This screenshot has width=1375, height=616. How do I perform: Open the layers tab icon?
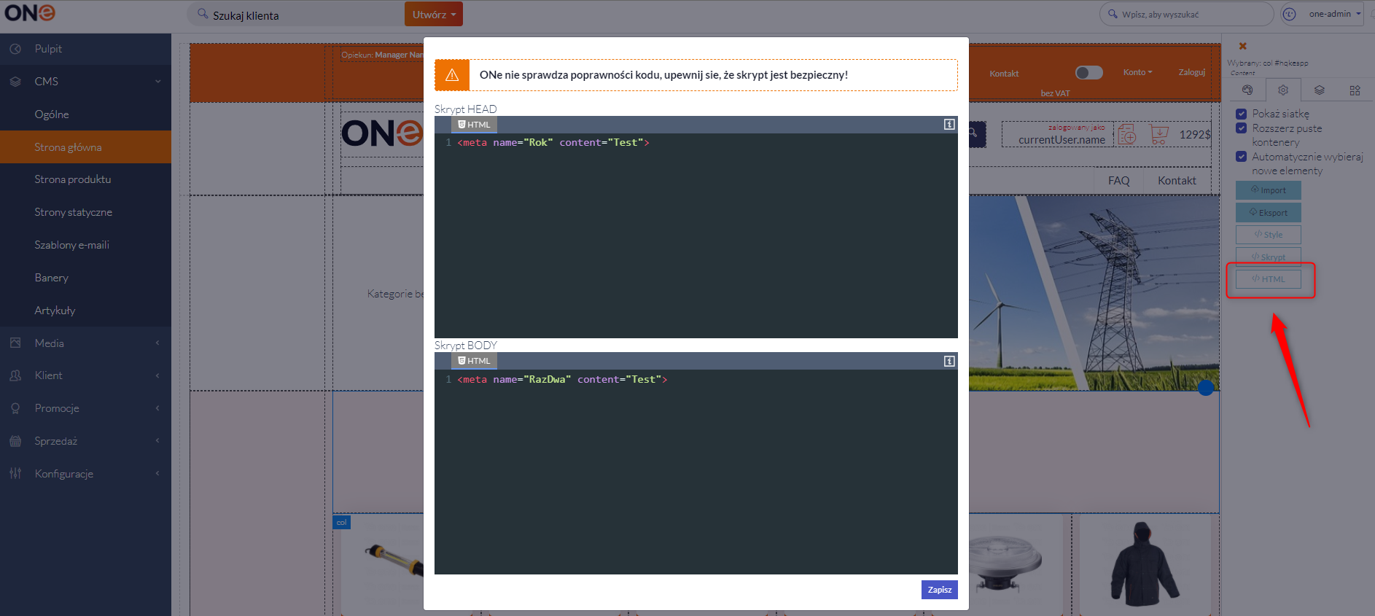[1320, 90]
